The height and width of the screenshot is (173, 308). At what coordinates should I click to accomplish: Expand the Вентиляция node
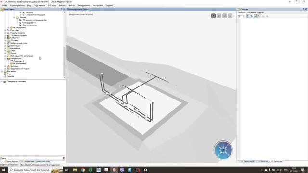pyautogui.click(x=5, y=48)
